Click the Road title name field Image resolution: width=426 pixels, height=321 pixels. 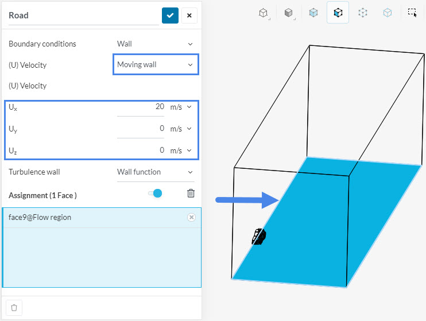click(83, 16)
